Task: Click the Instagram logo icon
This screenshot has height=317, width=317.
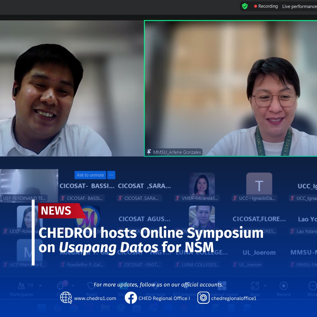Action: (x=203, y=298)
